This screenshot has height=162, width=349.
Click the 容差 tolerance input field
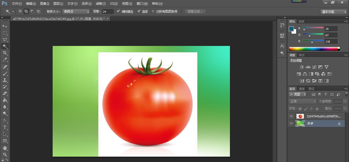108,11
